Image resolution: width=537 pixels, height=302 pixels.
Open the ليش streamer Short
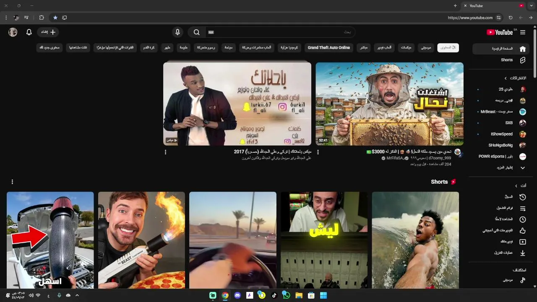pos(324,240)
